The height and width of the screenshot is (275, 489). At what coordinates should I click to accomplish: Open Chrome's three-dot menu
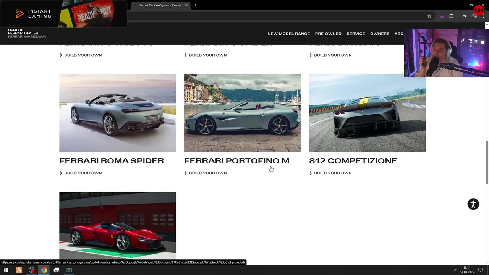point(483,16)
